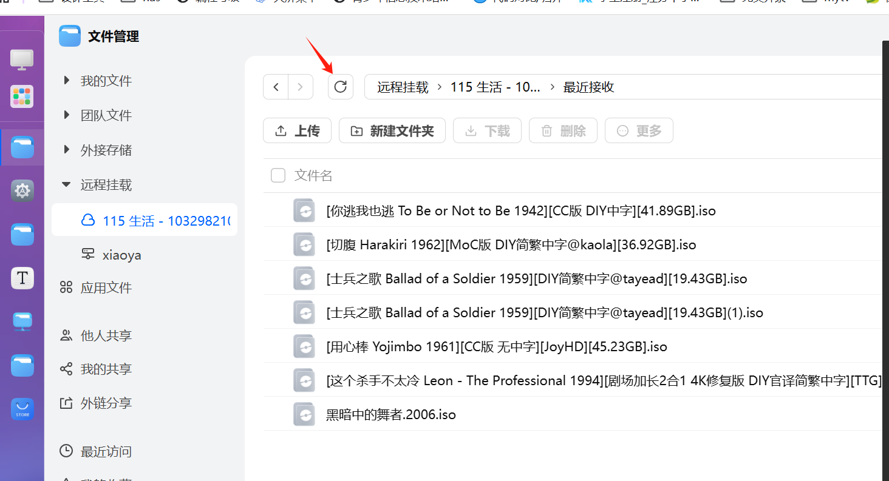
Task: Click the forward navigation arrow
Action: point(301,87)
